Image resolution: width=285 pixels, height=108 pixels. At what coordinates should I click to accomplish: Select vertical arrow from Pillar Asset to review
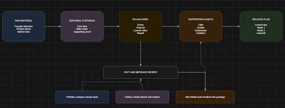coord(141,54)
